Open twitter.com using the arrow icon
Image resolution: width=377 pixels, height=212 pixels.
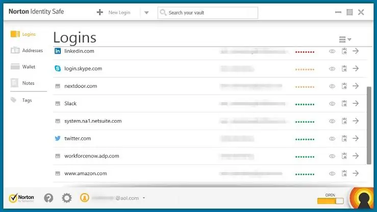(356, 138)
